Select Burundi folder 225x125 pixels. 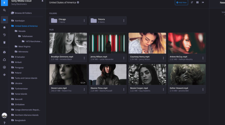coord(17,99)
